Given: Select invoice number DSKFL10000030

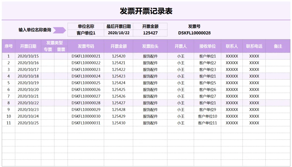Looking at the screenshot, I should coord(86,116).
